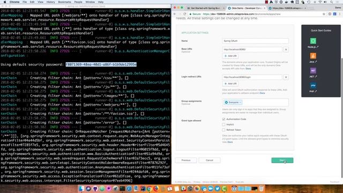Open the Edit menu
The image size is (343, 193).
(32, 2)
